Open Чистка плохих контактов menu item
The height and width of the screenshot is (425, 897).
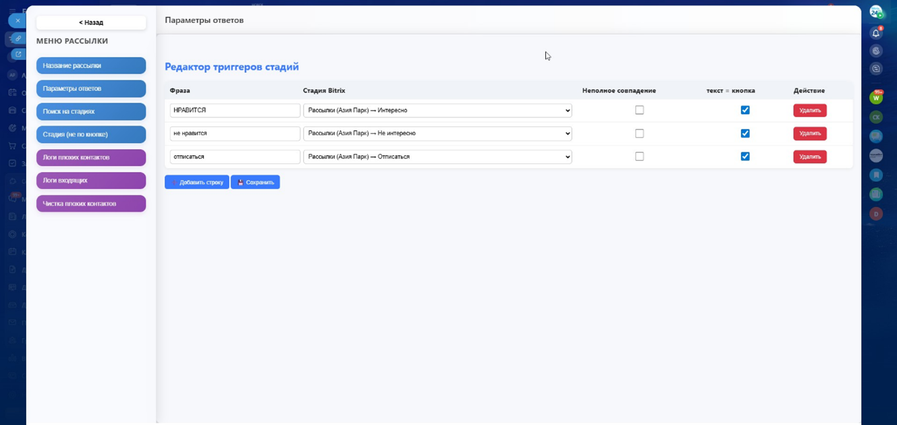[91, 203]
